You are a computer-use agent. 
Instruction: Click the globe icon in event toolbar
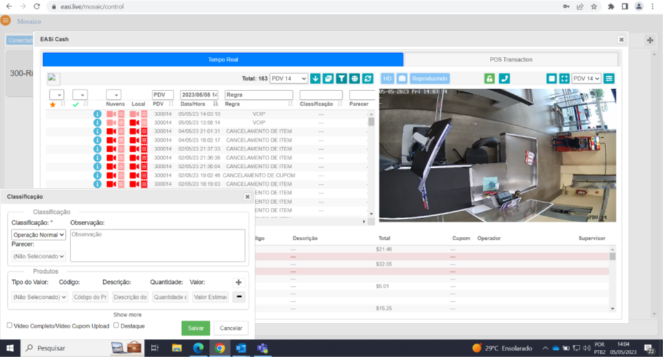pyautogui.click(x=354, y=79)
